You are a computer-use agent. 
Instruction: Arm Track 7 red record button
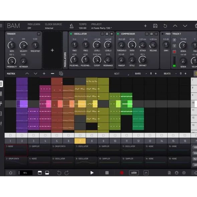[174, 52]
